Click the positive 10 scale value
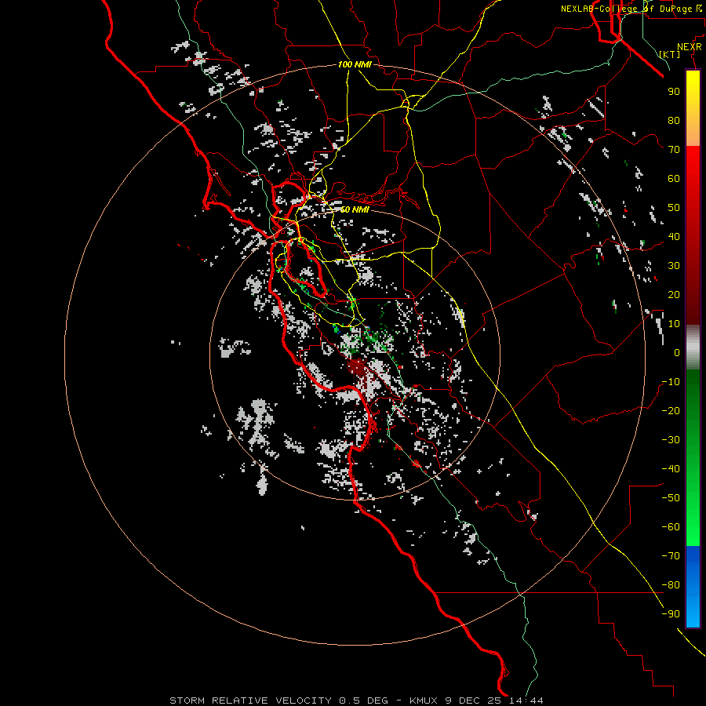Screen dimensions: 706x706 (x=674, y=324)
